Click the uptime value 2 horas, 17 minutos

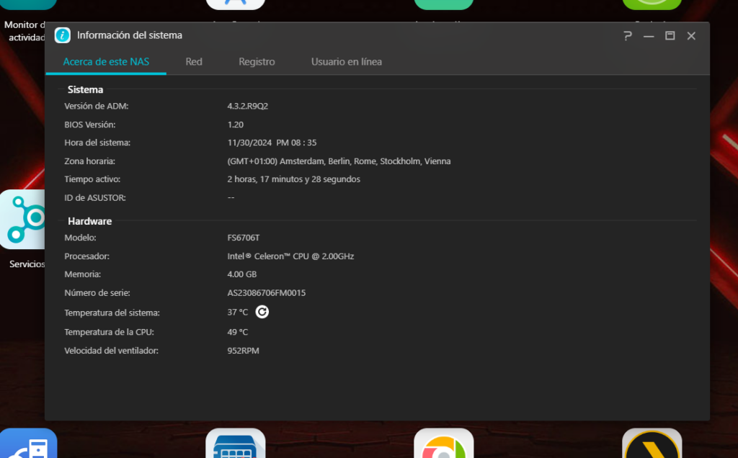point(294,179)
